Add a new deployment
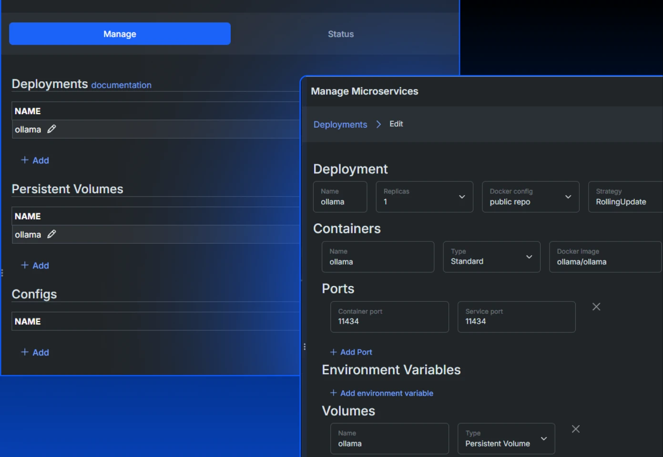 click(x=35, y=160)
